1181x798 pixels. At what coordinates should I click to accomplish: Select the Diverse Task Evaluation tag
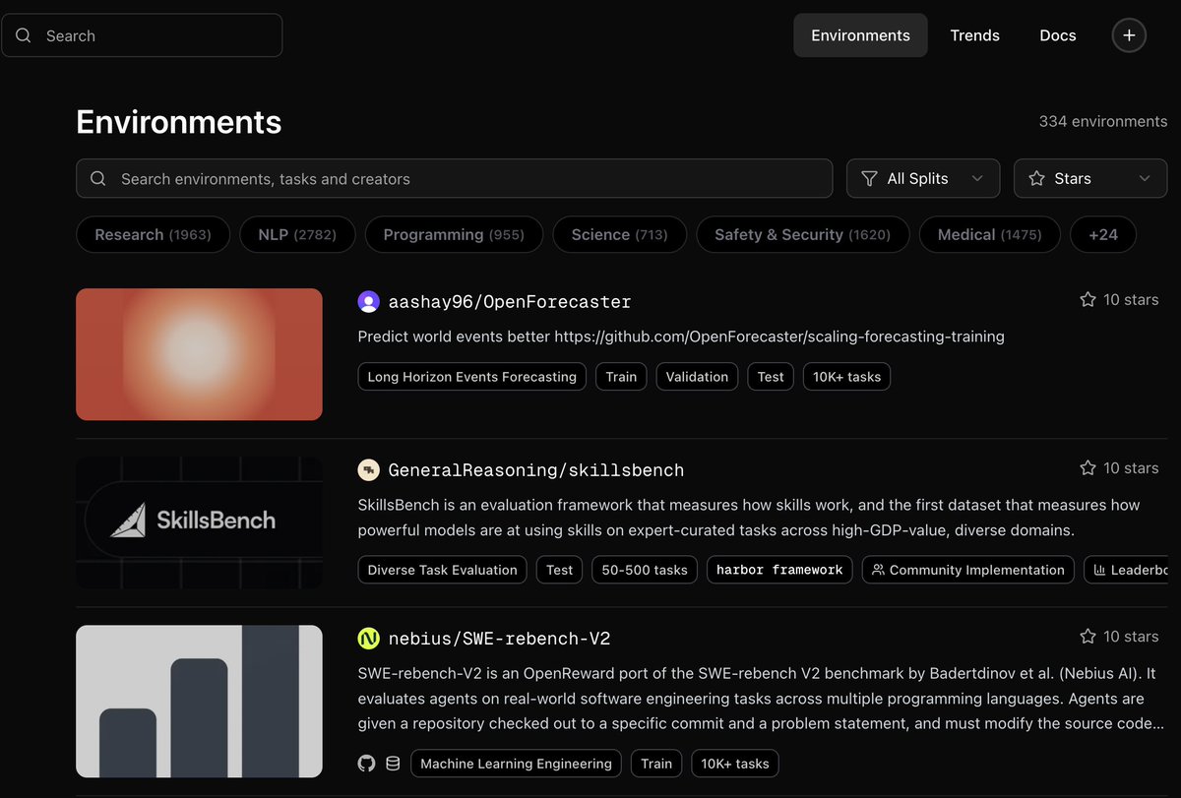click(x=442, y=570)
